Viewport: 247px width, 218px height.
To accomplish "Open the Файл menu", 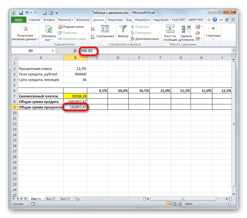I will pyautogui.click(x=18, y=20).
